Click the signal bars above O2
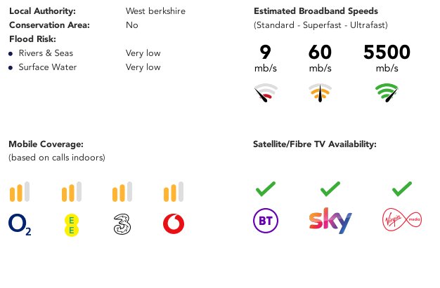This screenshot has height=288, width=440. pos(20,192)
